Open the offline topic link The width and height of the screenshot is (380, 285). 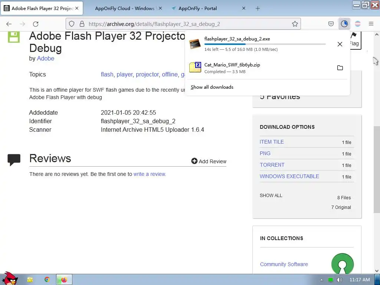170,74
